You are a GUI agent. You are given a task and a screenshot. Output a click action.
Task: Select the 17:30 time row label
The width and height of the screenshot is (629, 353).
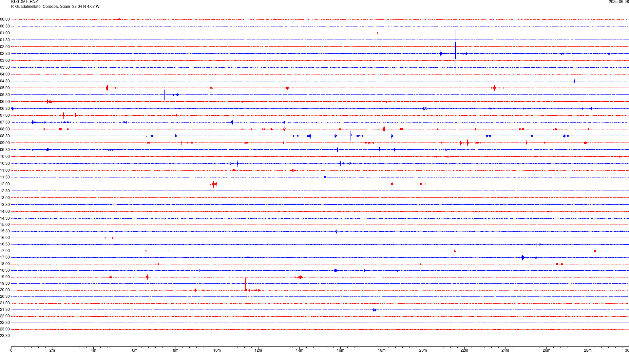coord(5,257)
